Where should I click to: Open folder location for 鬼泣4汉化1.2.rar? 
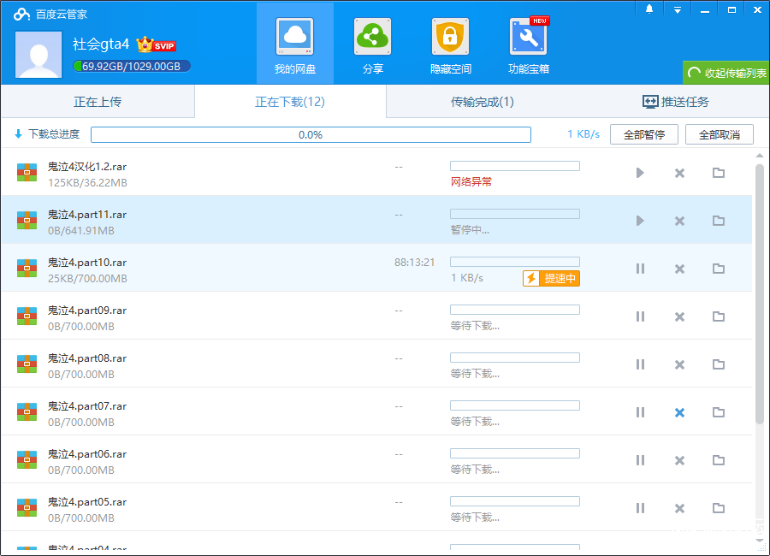(x=719, y=173)
